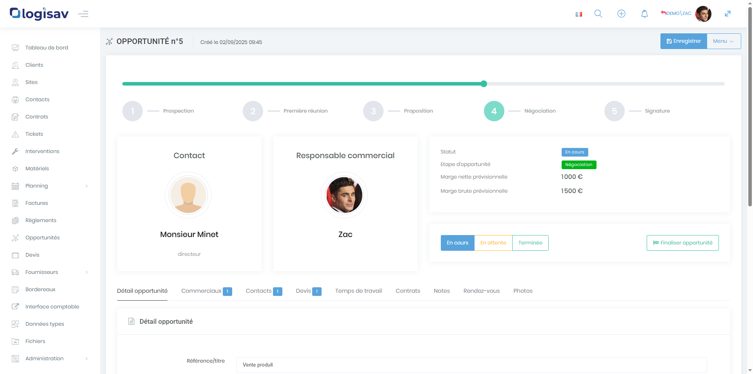Image resolution: width=753 pixels, height=374 pixels.
Task: Open Tableau de bord menu link
Action: pos(47,48)
